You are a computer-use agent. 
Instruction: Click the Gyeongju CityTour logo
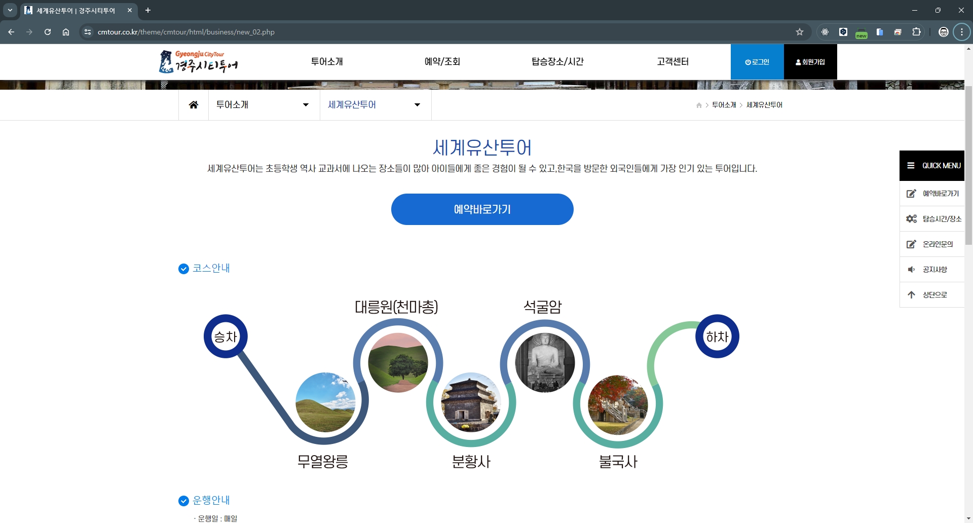click(x=198, y=62)
